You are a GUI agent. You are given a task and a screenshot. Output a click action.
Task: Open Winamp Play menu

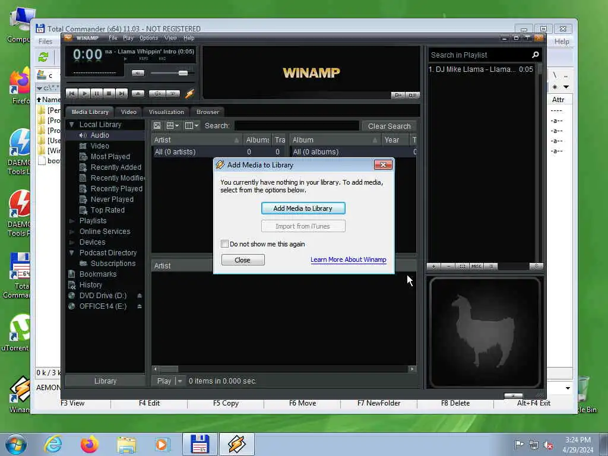(x=128, y=38)
